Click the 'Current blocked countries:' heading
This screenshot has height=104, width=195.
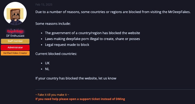click(x=56, y=54)
